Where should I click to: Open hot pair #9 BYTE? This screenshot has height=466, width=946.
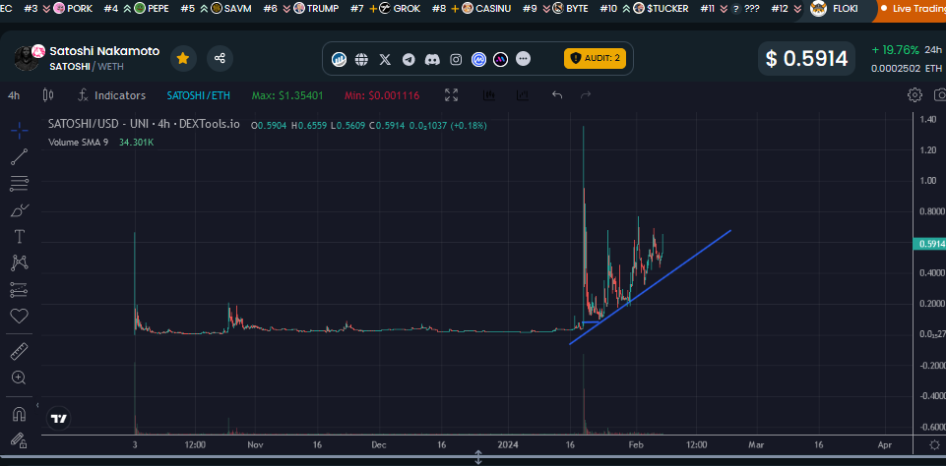(x=555, y=9)
